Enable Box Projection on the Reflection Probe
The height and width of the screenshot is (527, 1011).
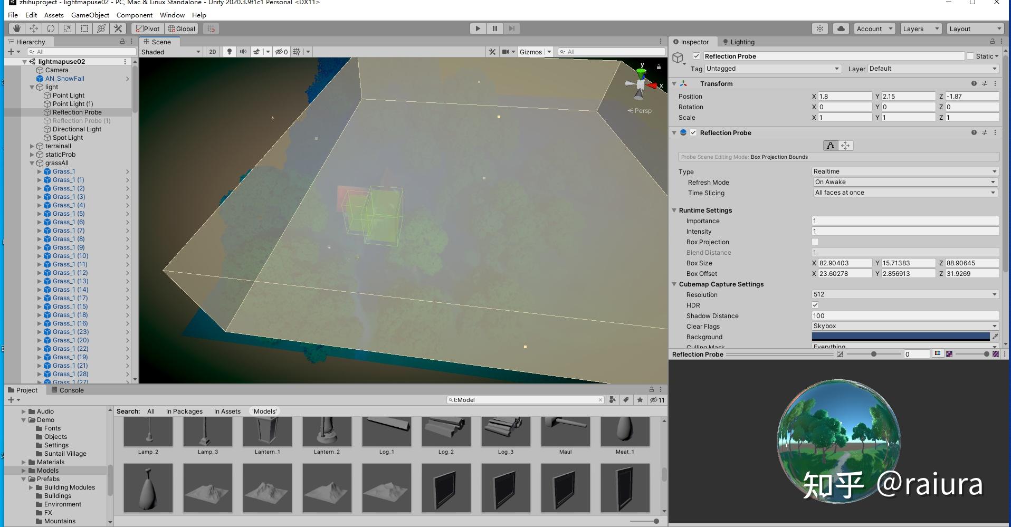click(815, 242)
